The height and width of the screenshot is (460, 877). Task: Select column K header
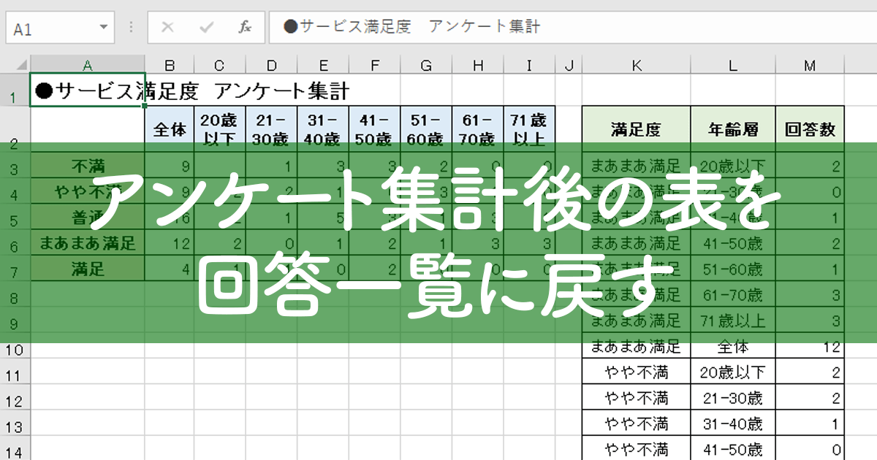[x=637, y=66]
